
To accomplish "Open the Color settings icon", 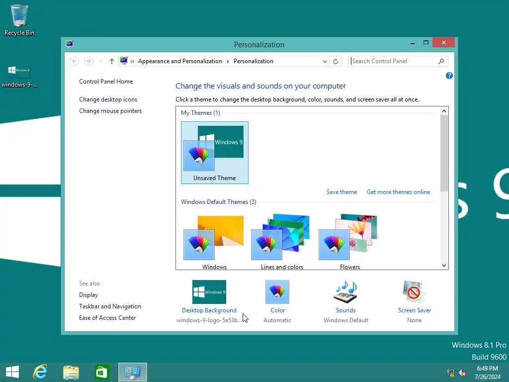I will pyautogui.click(x=277, y=291).
